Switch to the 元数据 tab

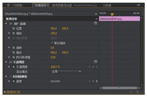tap(107, 5)
